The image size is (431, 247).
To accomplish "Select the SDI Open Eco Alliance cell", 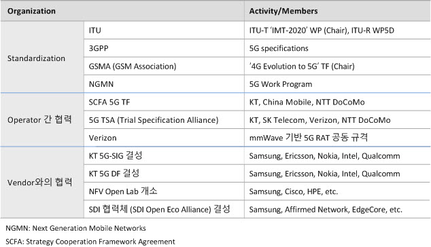I will 164,209.
